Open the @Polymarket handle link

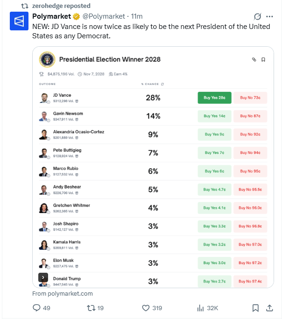point(104,16)
